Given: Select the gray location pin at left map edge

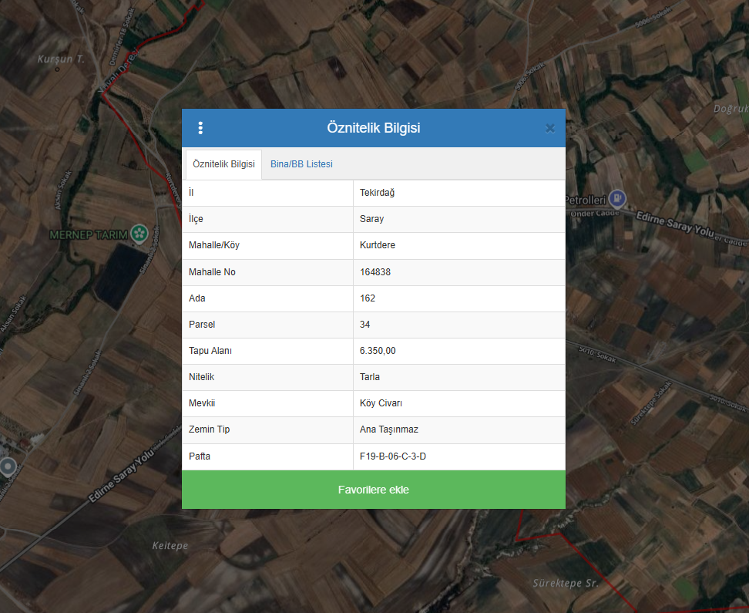Looking at the screenshot, I should [x=8, y=466].
